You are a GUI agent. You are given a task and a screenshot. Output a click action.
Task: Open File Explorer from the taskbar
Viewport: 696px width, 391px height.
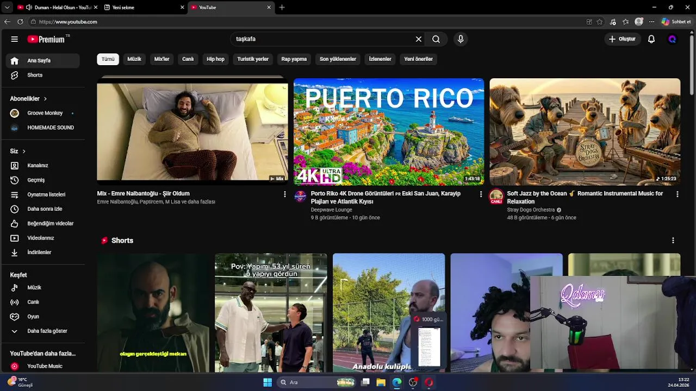[381, 382]
